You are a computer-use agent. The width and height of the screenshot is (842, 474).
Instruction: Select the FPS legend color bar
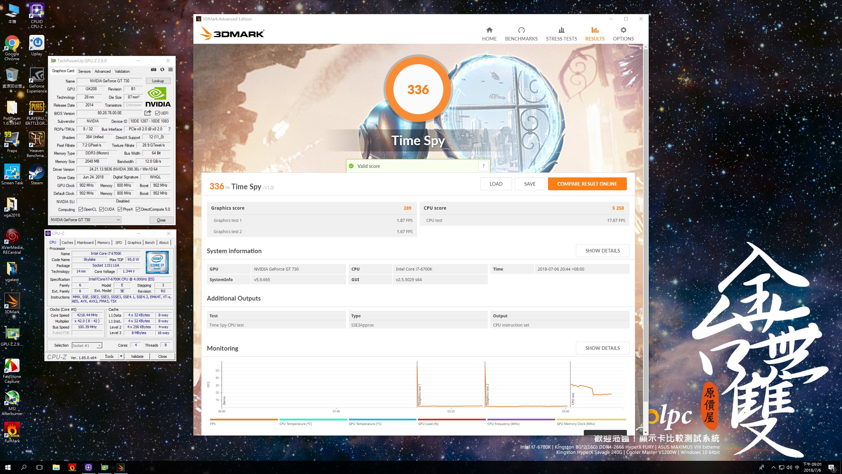244,420
